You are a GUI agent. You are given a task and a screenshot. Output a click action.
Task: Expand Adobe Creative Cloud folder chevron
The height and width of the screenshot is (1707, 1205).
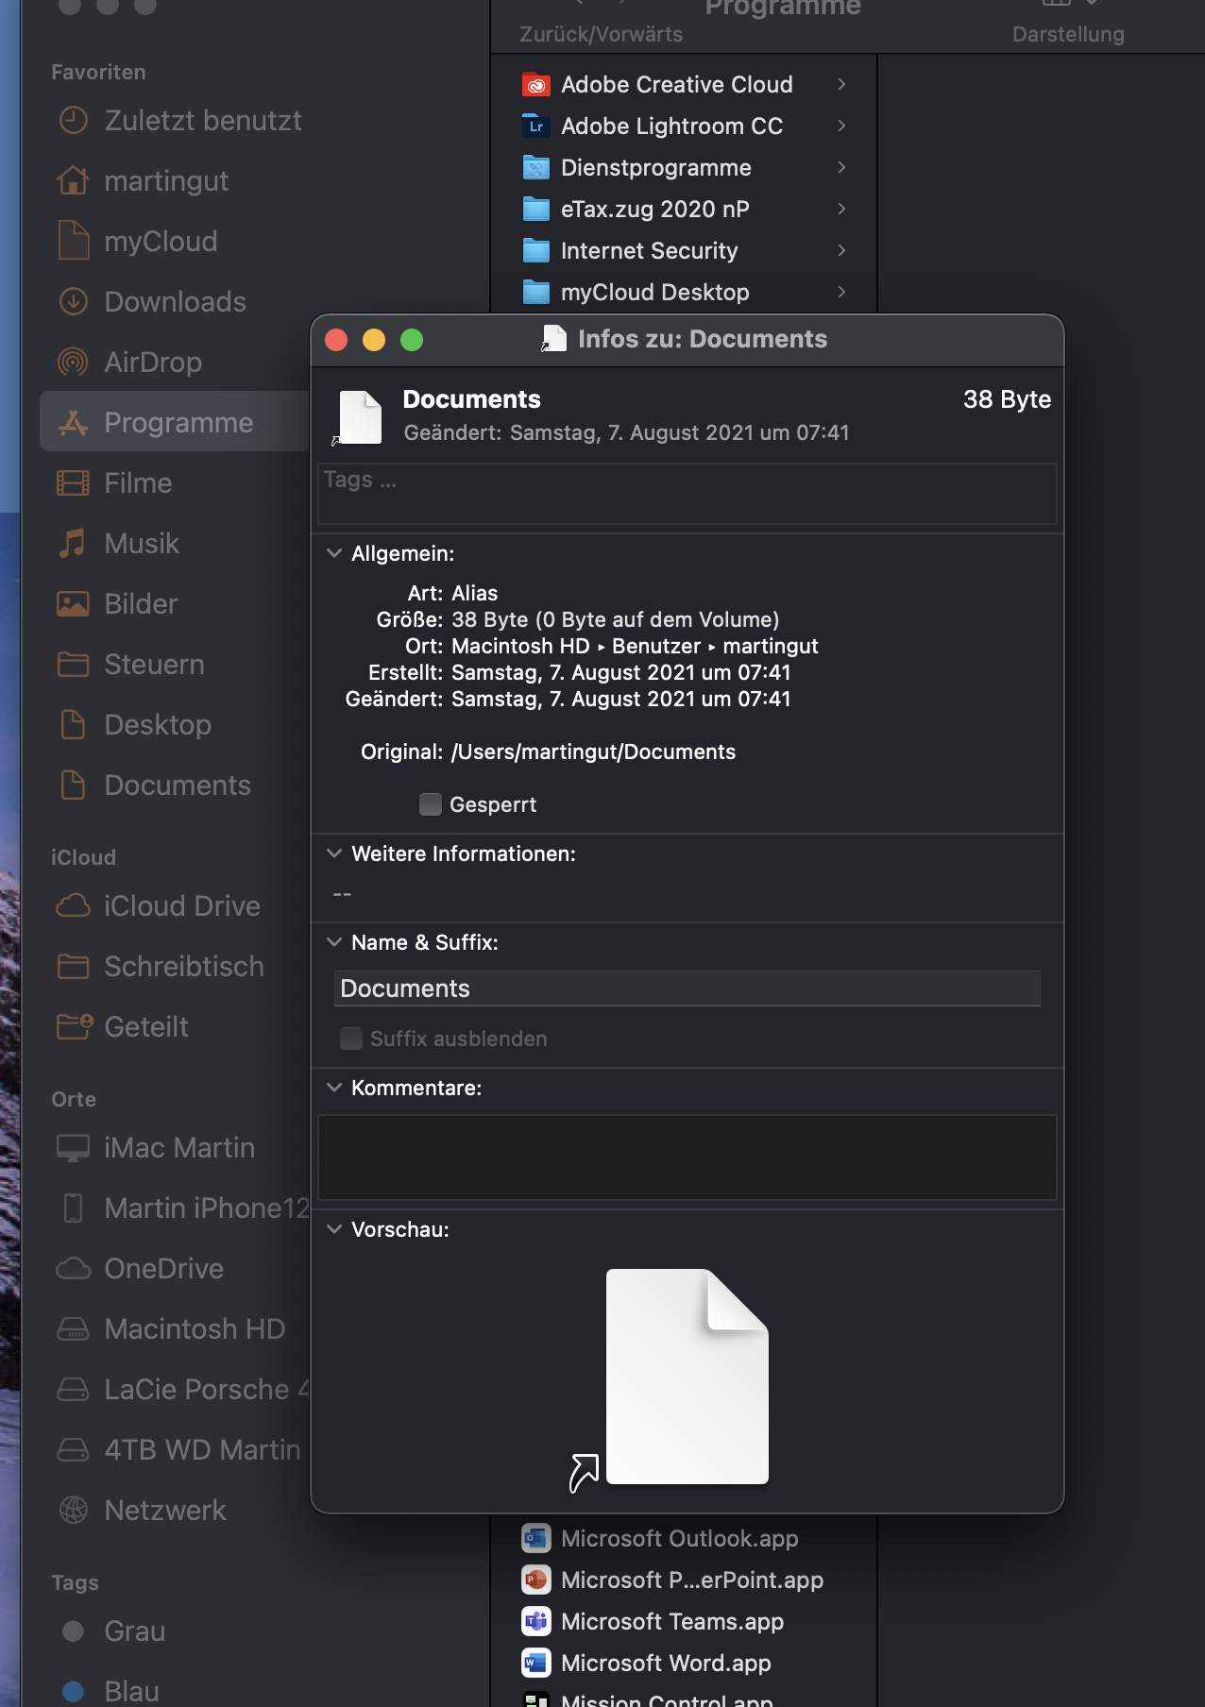tap(841, 84)
